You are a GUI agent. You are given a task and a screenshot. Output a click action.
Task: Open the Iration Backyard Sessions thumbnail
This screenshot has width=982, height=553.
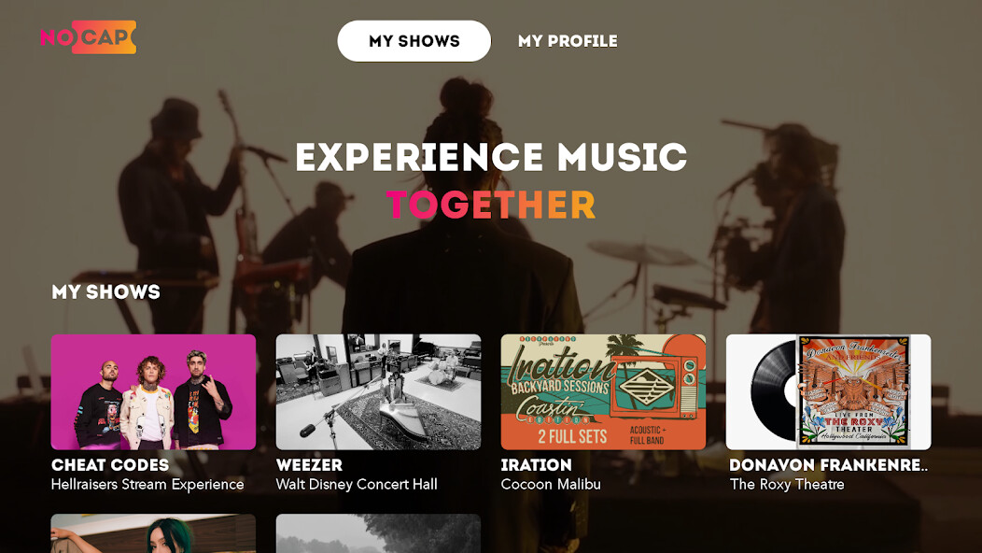coord(603,391)
